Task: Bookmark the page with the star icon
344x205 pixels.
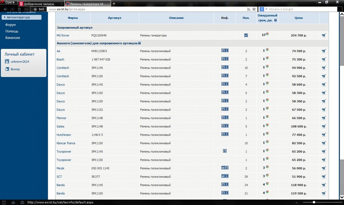Action: click(x=254, y=9)
